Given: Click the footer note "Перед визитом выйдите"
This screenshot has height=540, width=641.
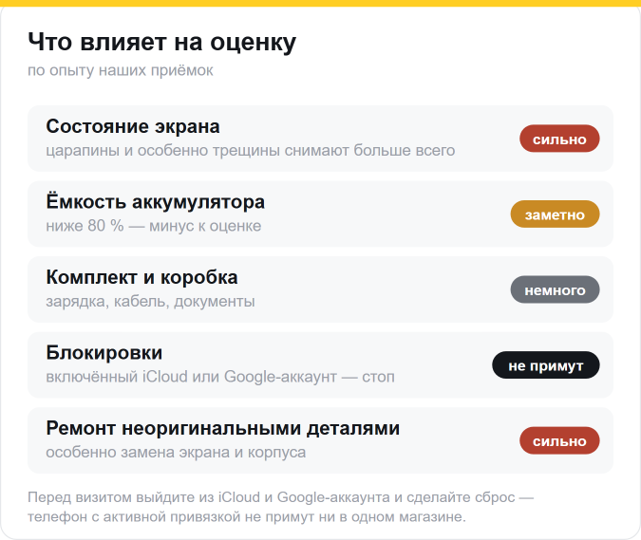Looking at the screenshot, I should tap(281, 507).
